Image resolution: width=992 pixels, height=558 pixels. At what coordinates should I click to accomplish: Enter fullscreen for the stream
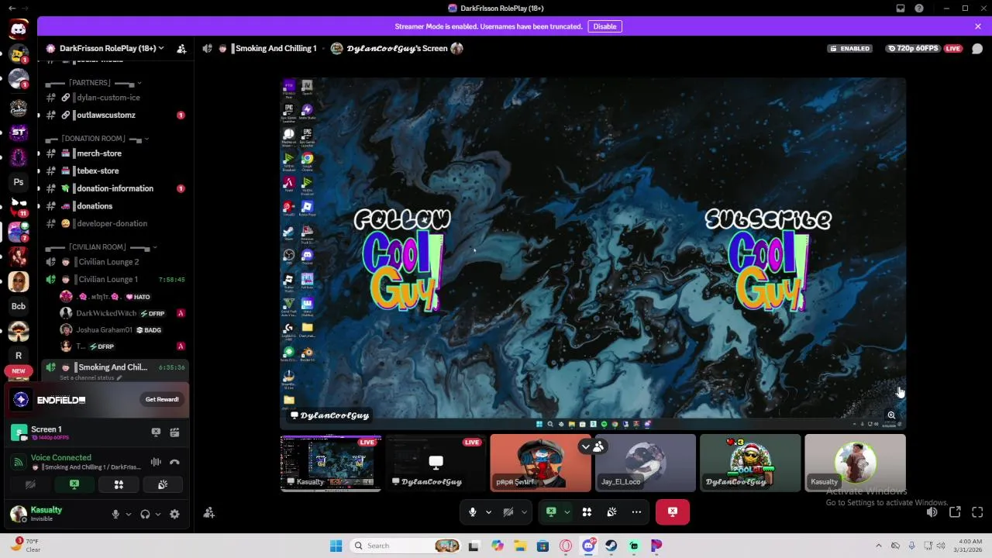tap(977, 511)
